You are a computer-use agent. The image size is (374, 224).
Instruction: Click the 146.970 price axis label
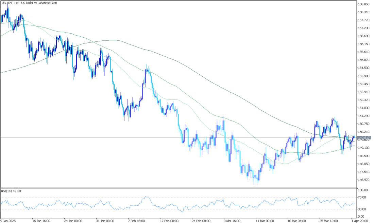pyautogui.click(x=363, y=180)
